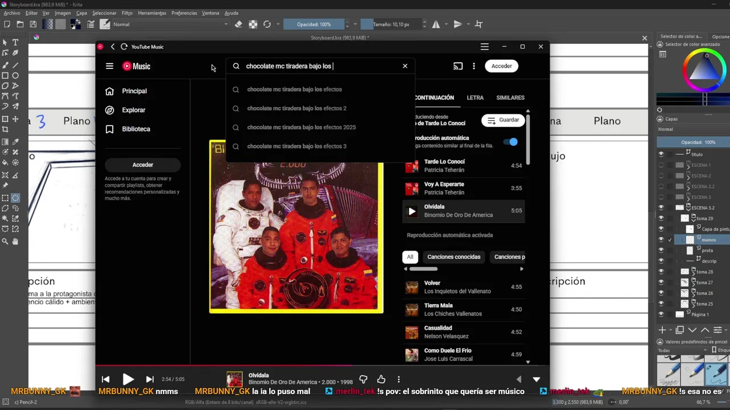This screenshot has height=410, width=730.
Task: Open the layer blending mode Normal dropdown
Action: pos(693,129)
